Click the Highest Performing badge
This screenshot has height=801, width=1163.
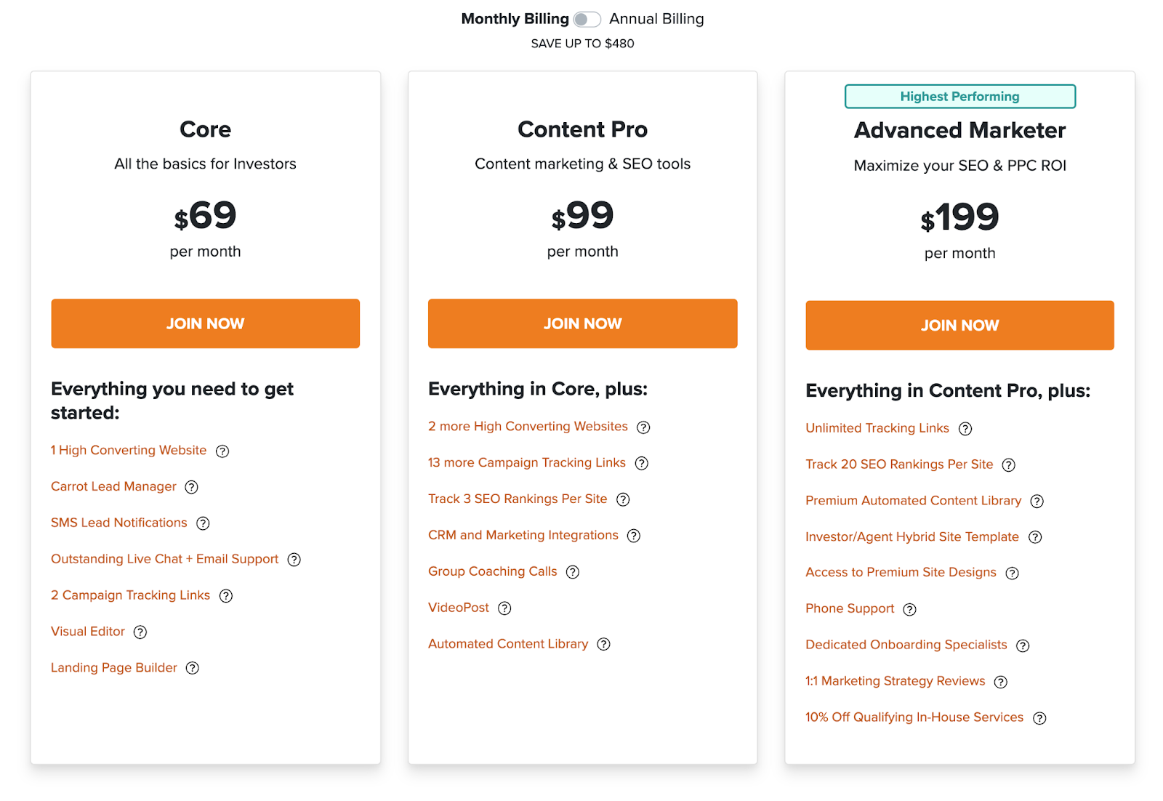959,97
